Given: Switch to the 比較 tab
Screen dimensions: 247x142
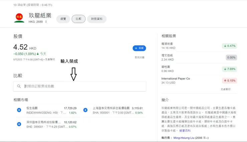Looking at the screenshot, I should [x=78, y=19].
